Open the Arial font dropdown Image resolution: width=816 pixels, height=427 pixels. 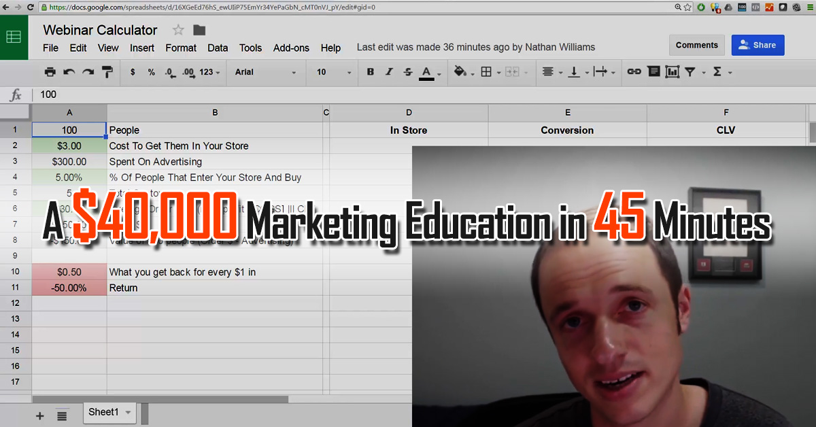[265, 72]
